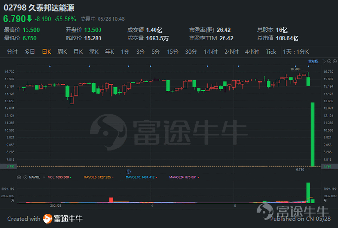Click the 6.750 low price annotation
The width and height of the screenshot is (338, 228).
[300, 170]
